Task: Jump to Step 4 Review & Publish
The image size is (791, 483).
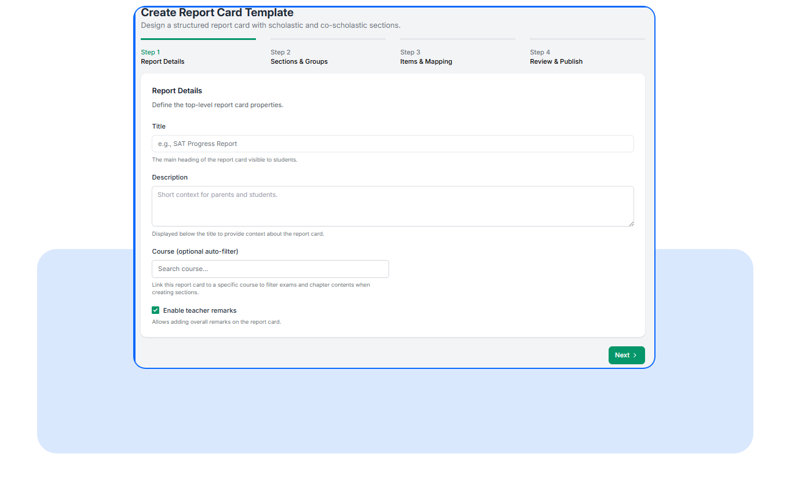Action: (x=556, y=57)
